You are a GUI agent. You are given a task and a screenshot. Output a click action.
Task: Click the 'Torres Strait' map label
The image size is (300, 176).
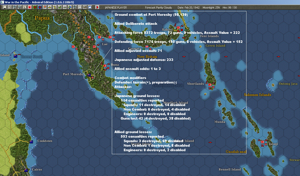(32, 57)
